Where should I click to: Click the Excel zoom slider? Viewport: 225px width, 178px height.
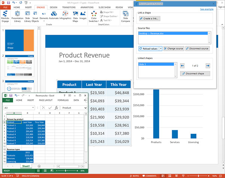[x=66, y=171]
